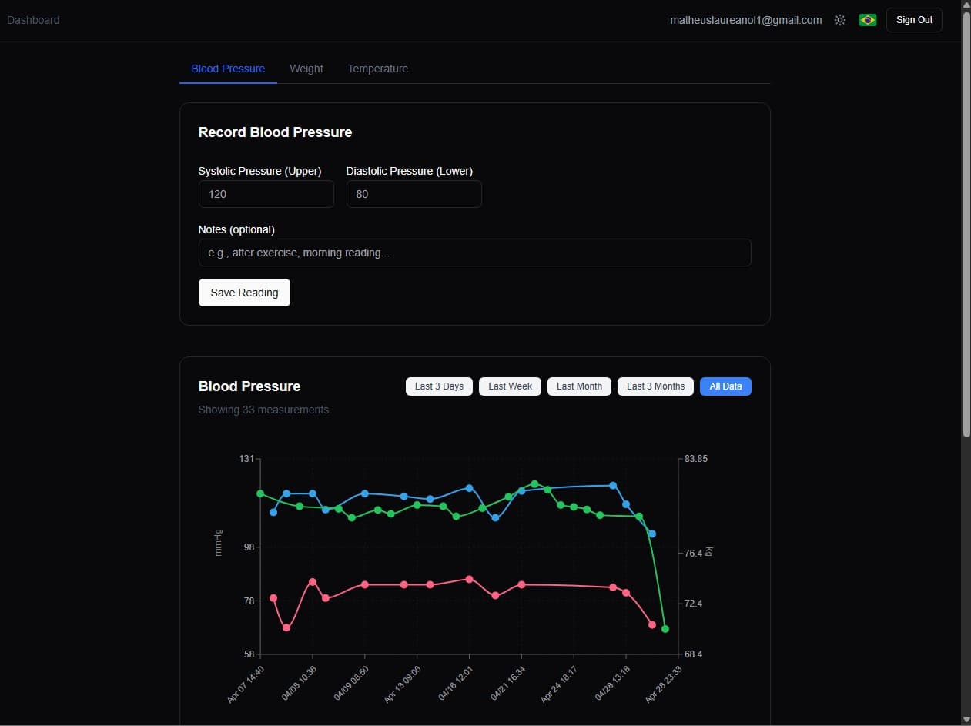This screenshot has width=971, height=726.
Task: Filter chart to Last Month
Action: (x=579, y=386)
